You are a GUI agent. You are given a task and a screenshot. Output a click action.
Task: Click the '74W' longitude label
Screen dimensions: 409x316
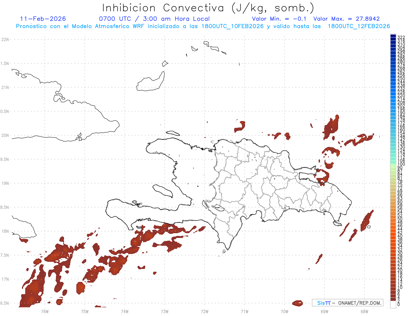[124, 311]
